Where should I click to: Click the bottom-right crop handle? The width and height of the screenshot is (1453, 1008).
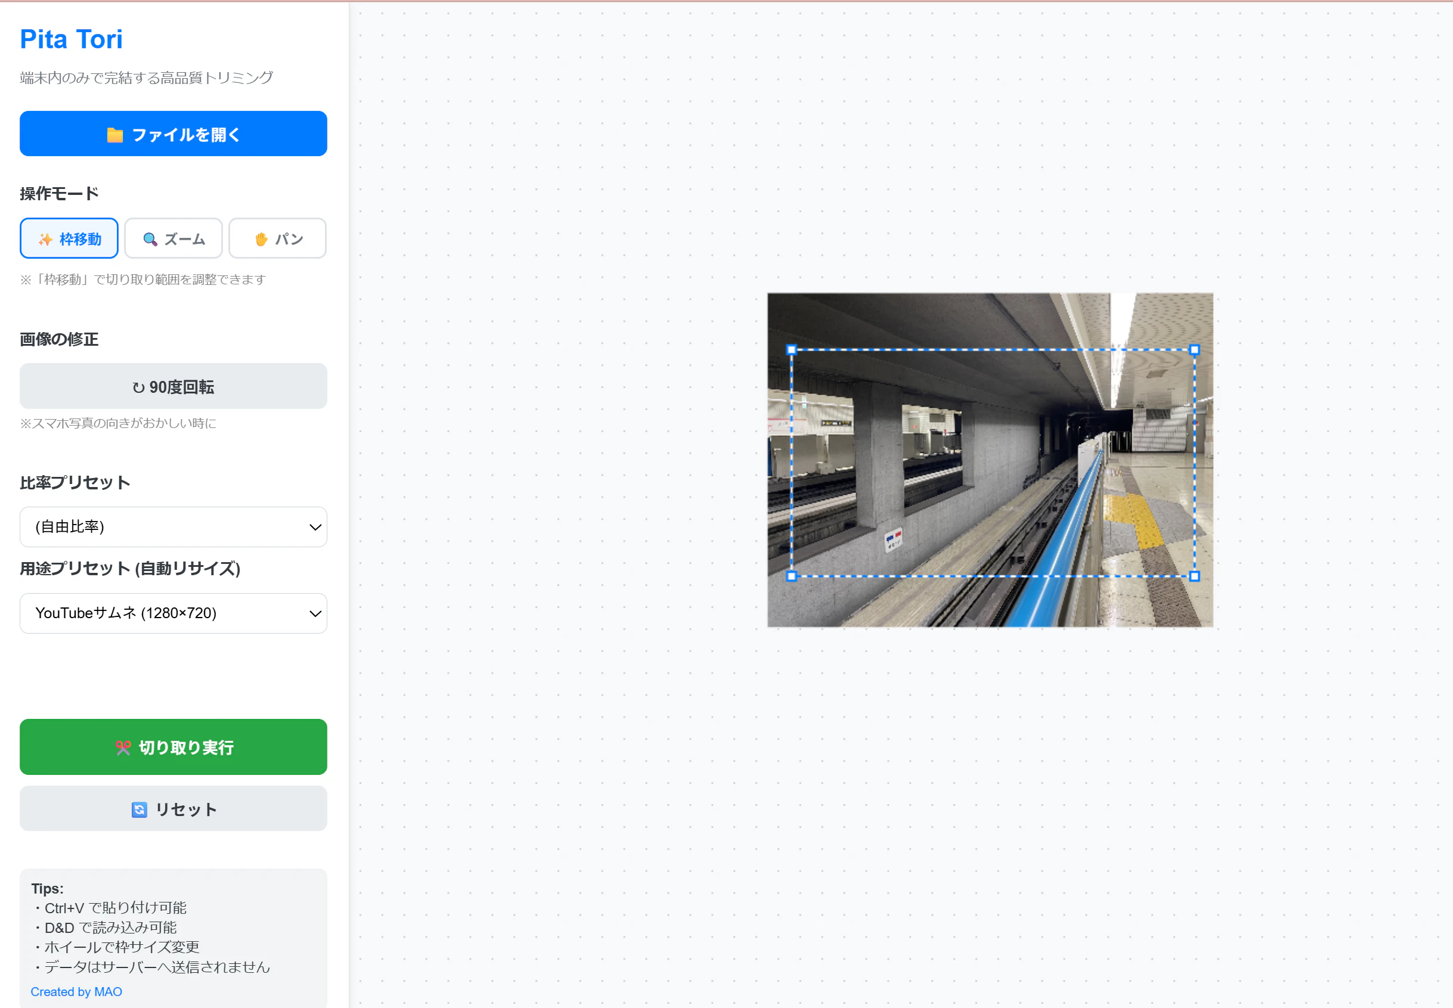point(1194,576)
